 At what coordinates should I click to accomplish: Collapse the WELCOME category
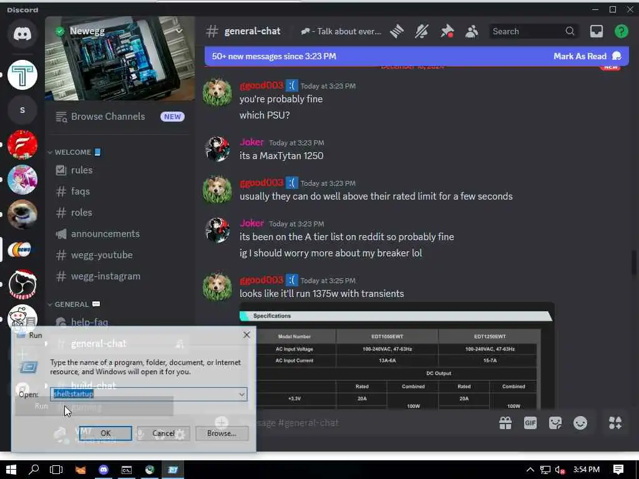(x=74, y=152)
